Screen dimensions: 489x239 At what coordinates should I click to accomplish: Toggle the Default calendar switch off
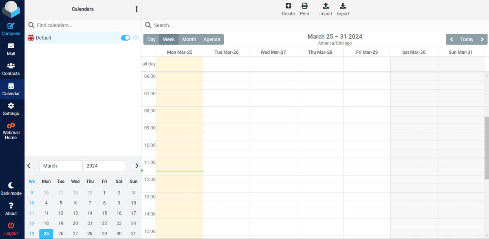(126, 37)
